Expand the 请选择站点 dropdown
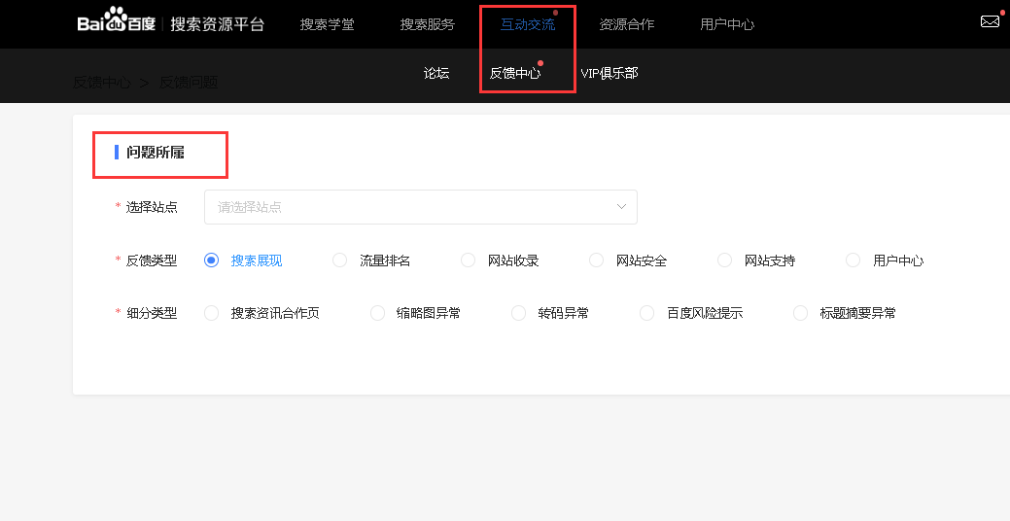Image resolution: width=1010 pixels, height=521 pixels. pos(421,207)
